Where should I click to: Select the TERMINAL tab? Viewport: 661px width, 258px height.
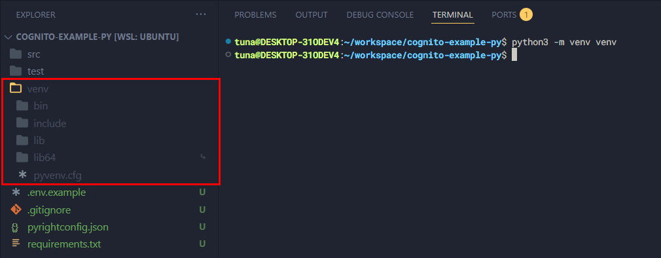(x=453, y=15)
